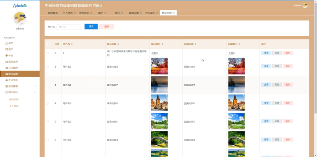Switch to the 用户 tab
The width and height of the screenshot is (317, 157).
(101, 13)
